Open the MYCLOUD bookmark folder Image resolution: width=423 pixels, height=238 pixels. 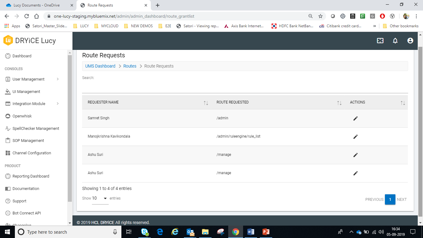[106, 26]
